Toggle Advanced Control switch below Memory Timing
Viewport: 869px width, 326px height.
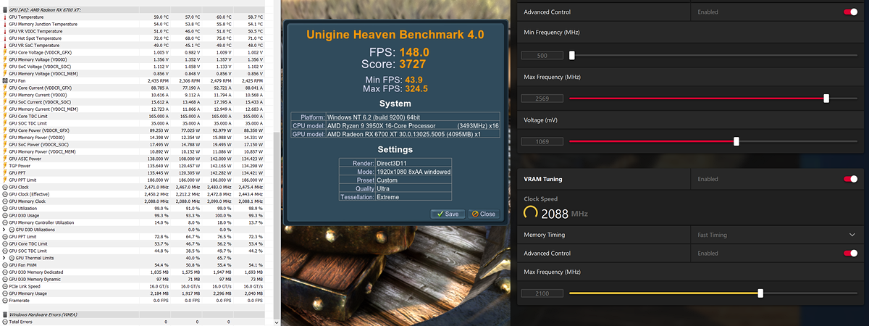pyautogui.click(x=850, y=253)
